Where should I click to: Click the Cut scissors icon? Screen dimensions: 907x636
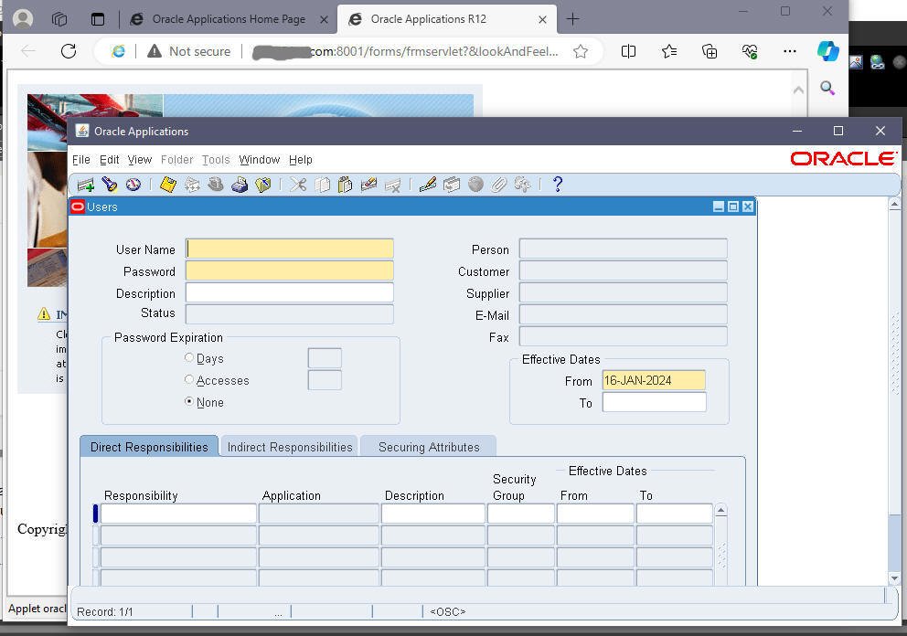coord(298,185)
